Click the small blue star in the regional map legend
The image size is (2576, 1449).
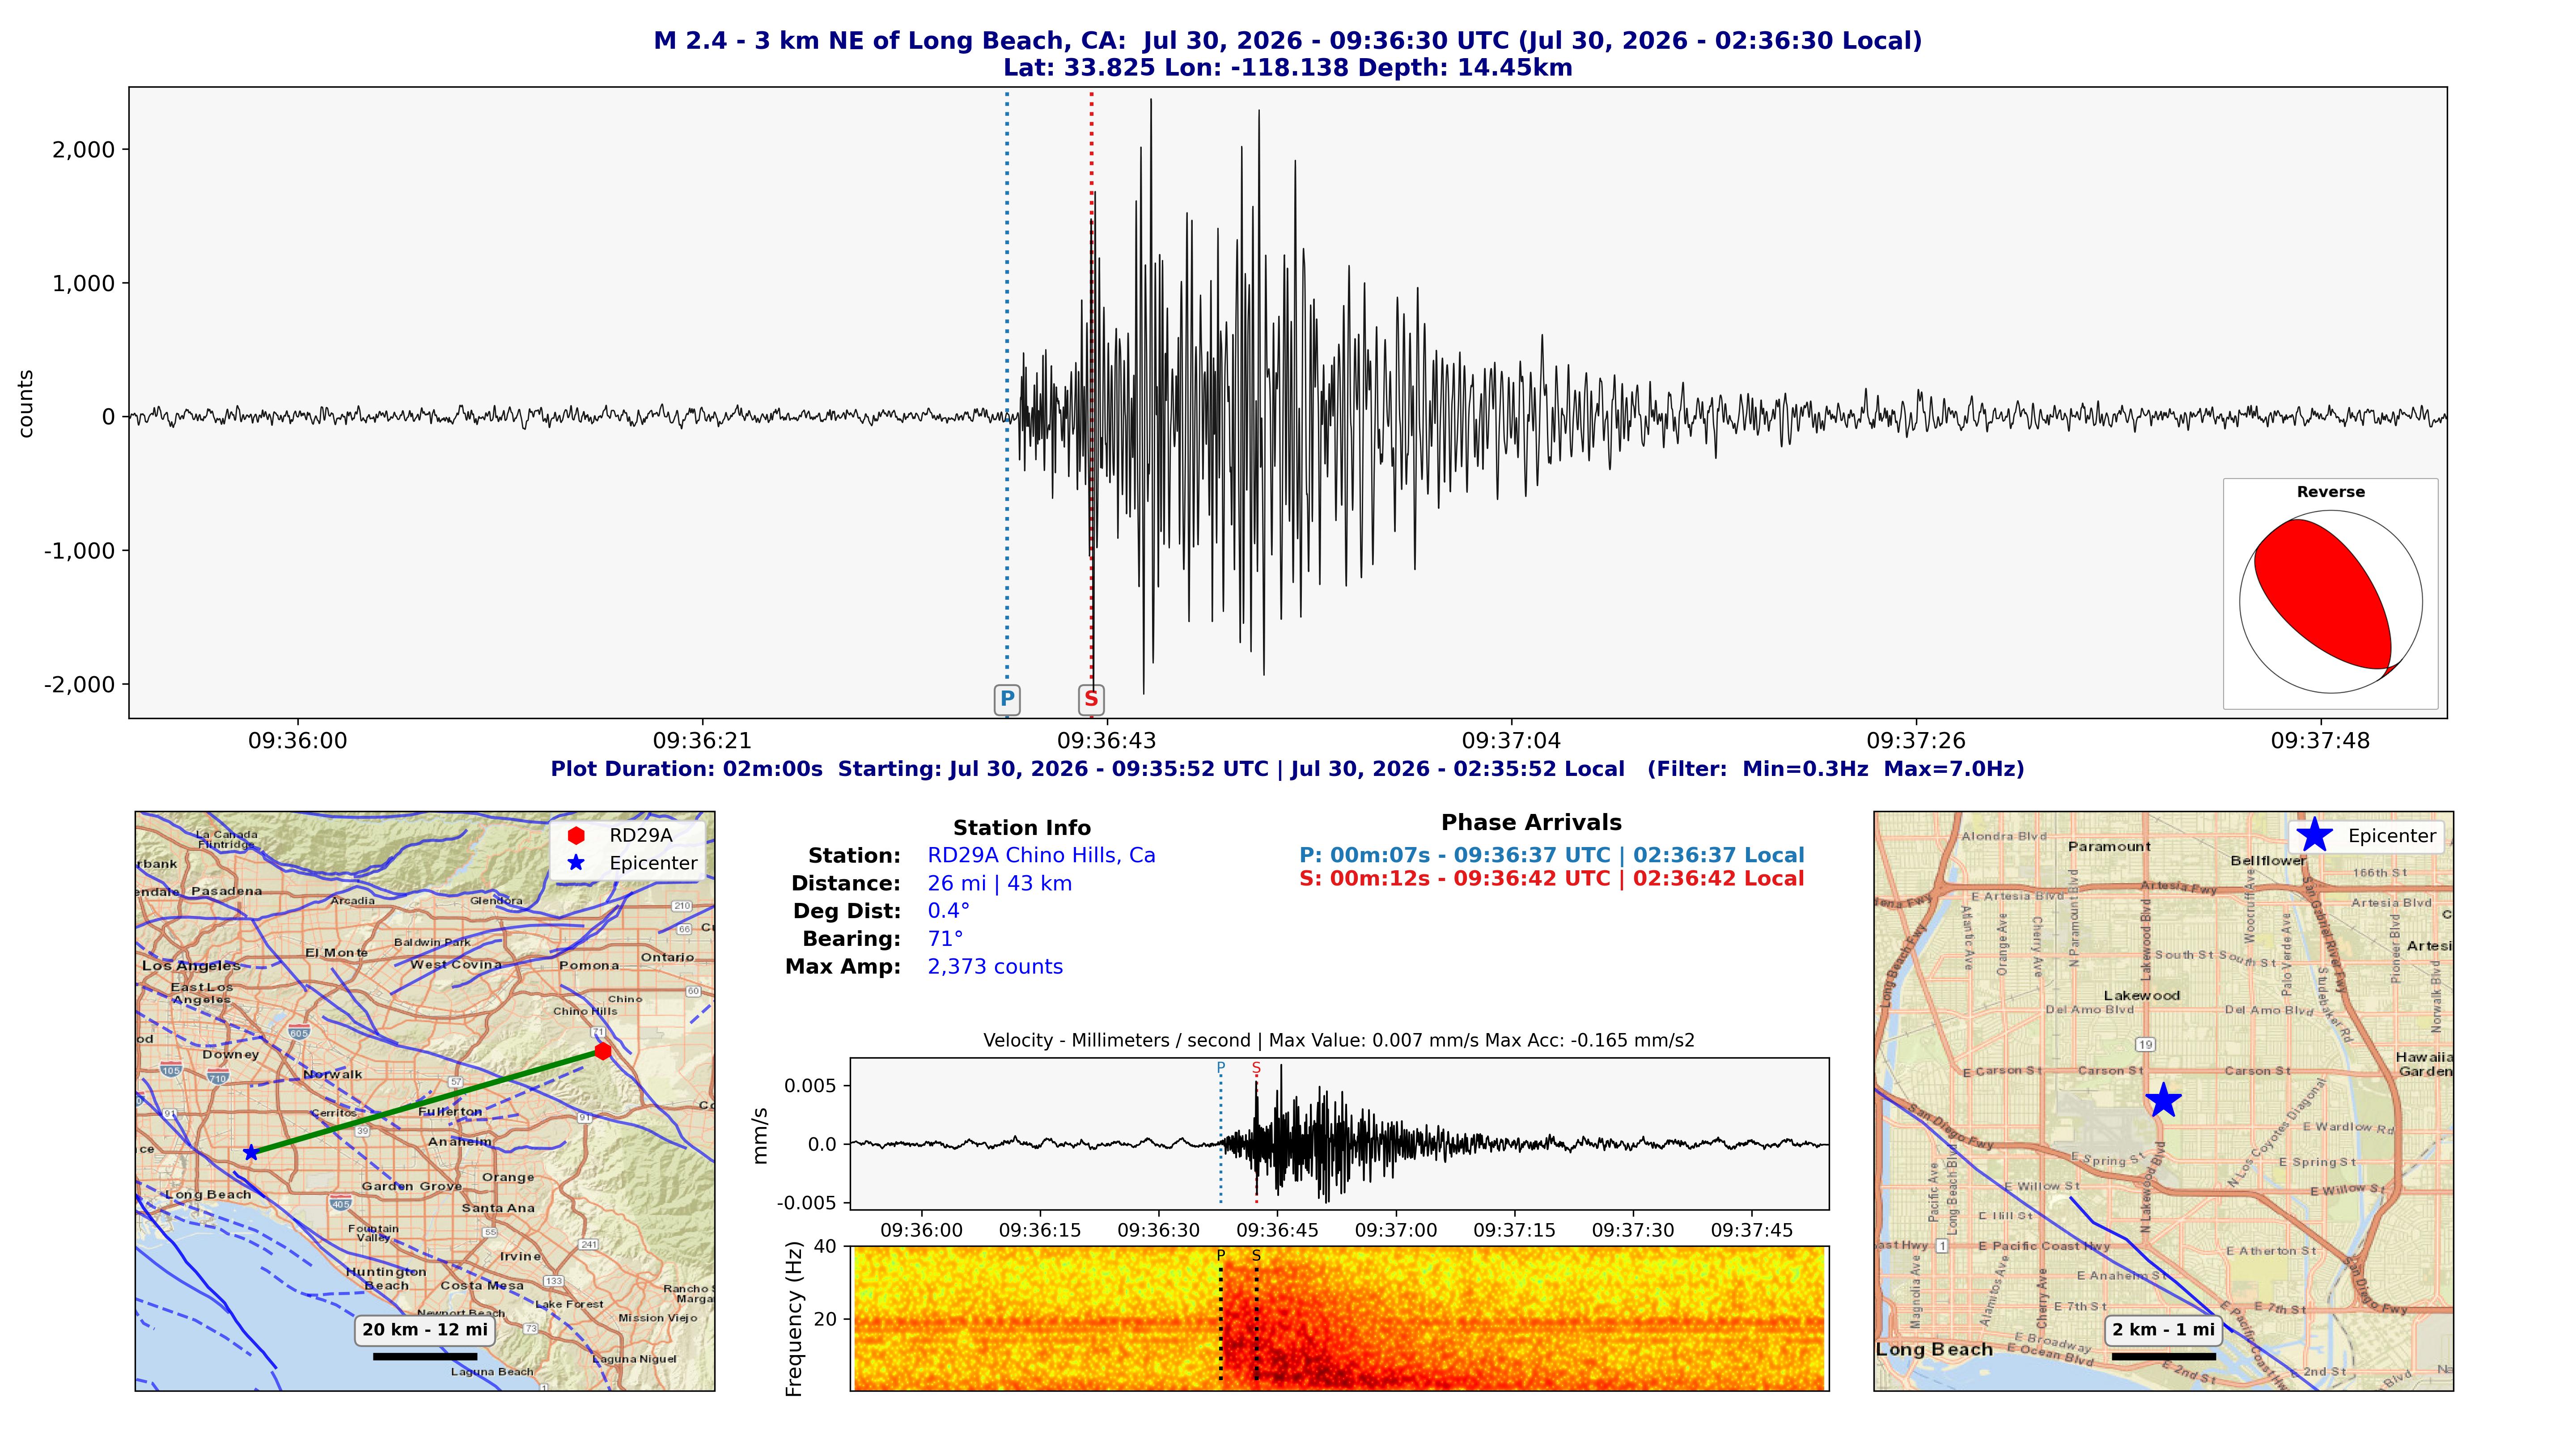tap(576, 863)
